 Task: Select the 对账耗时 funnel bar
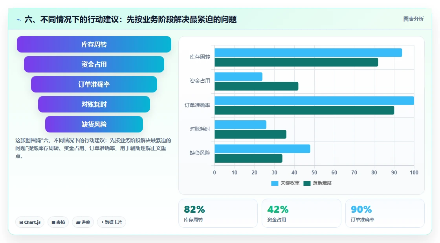point(94,104)
